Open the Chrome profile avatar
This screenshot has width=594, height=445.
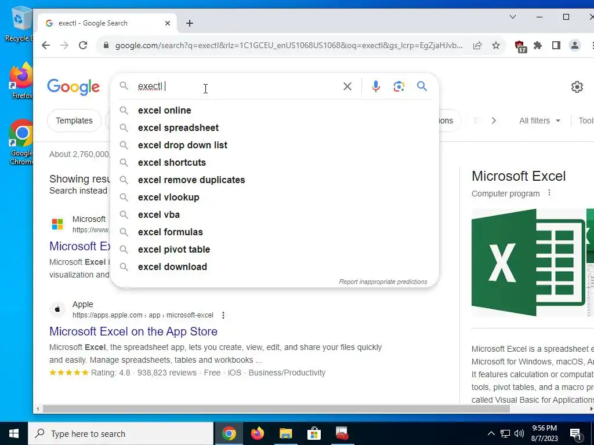(x=575, y=45)
